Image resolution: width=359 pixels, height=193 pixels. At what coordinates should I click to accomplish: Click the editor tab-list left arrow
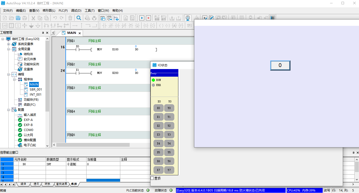53,33
